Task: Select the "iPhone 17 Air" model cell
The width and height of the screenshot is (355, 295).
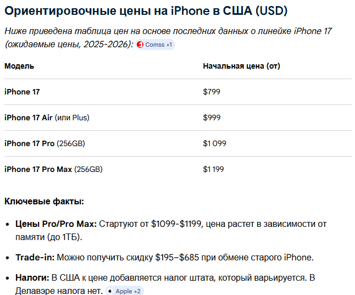Action: [29, 118]
